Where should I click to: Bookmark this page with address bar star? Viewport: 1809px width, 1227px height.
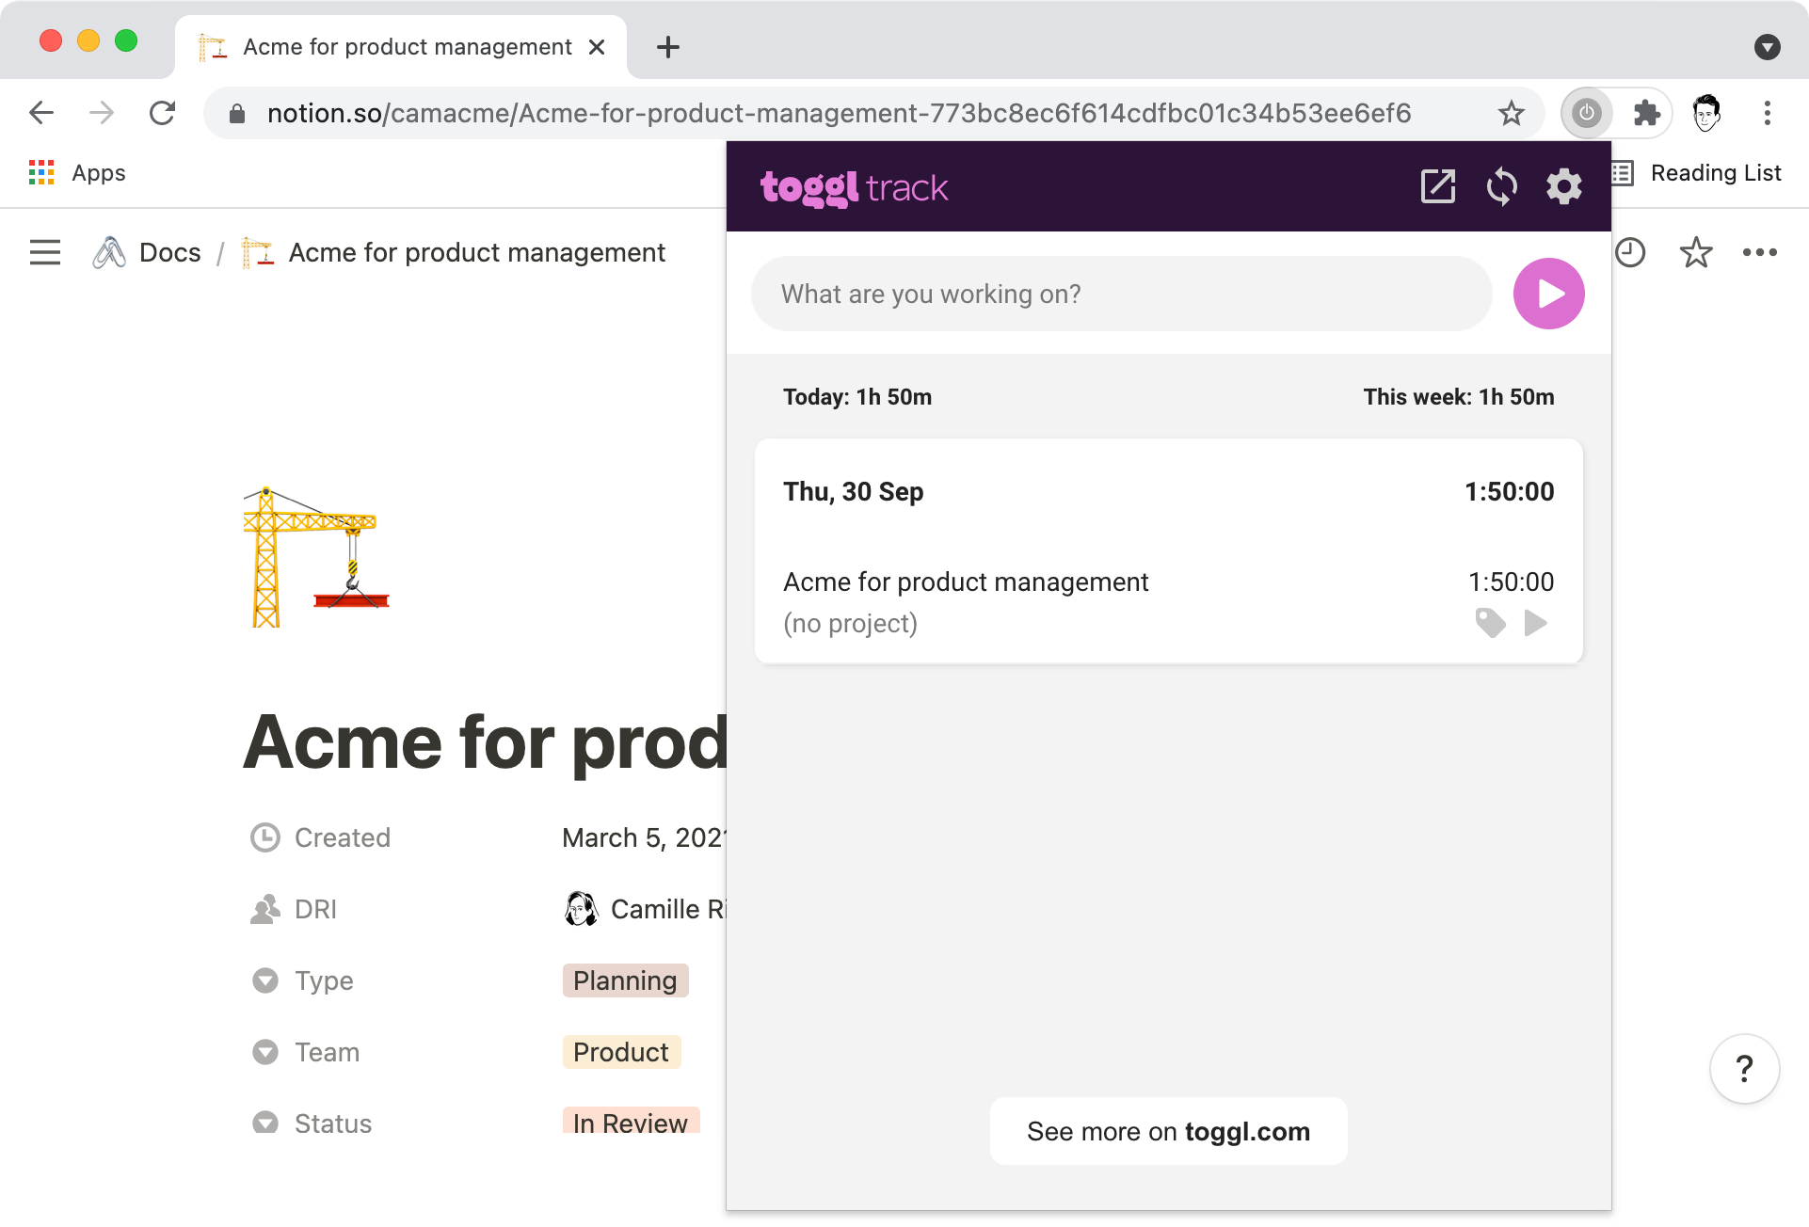tap(1511, 113)
